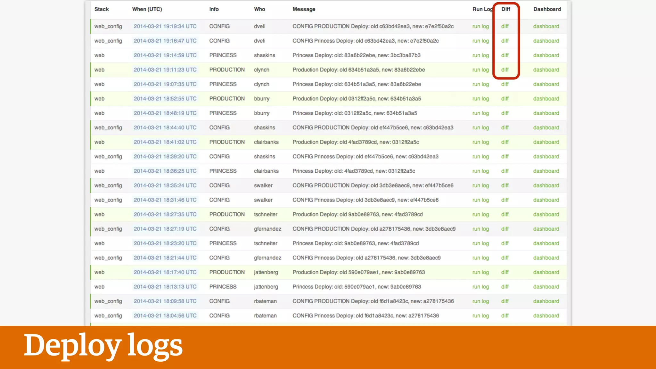Select PRODUCTION info in tschneiter 18:27:35 row
The height and width of the screenshot is (369, 656).
coord(227,214)
